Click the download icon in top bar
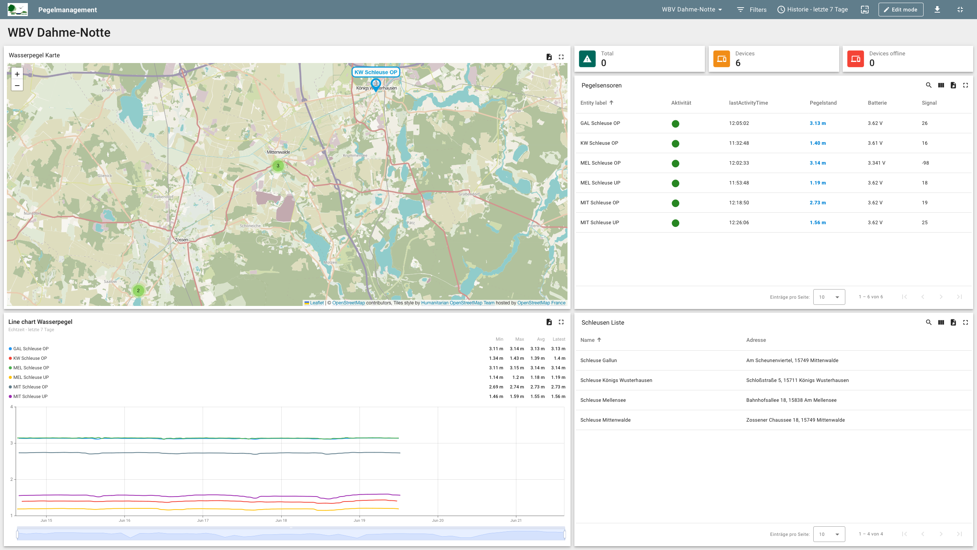Screen dimensions: 977x550 click(x=937, y=10)
